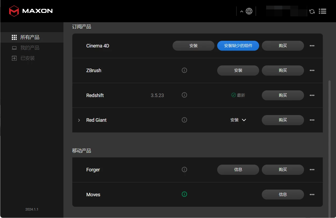This screenshot has height=218, width=336.
Task: Click the Cinema 4D product name
Action: click(98, 46)
